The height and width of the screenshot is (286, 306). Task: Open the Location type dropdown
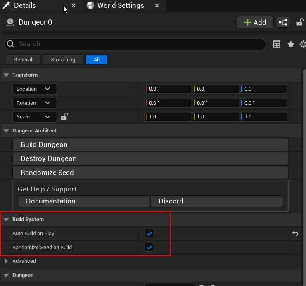click(x=35, y=89)
